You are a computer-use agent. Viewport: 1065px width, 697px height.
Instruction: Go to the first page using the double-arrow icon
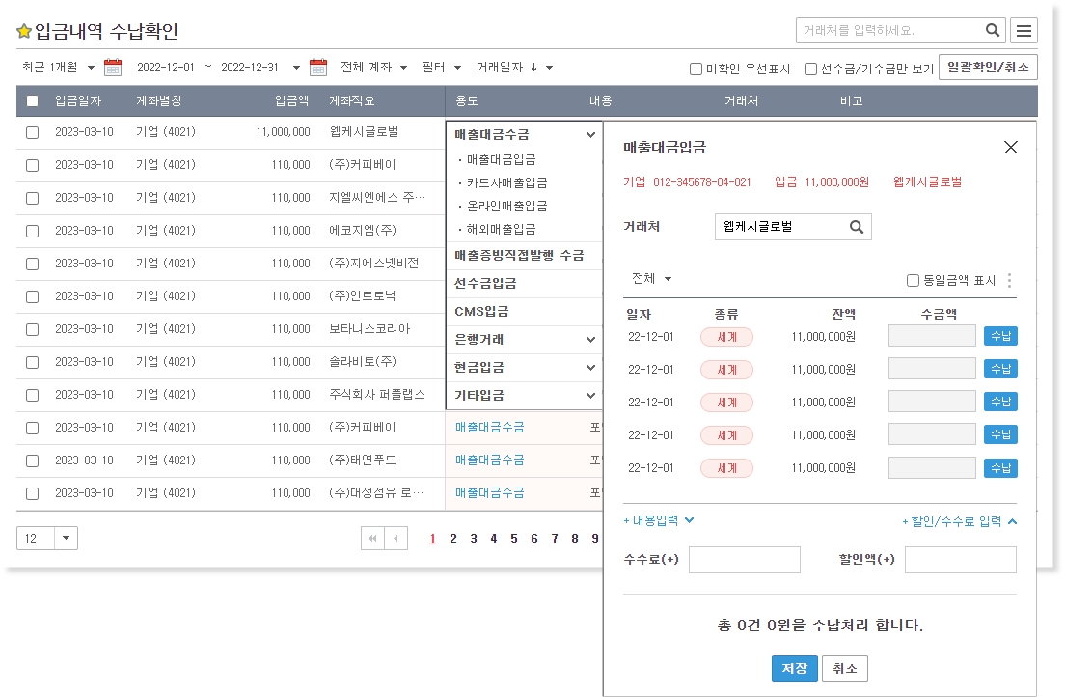tap(371, 539)
